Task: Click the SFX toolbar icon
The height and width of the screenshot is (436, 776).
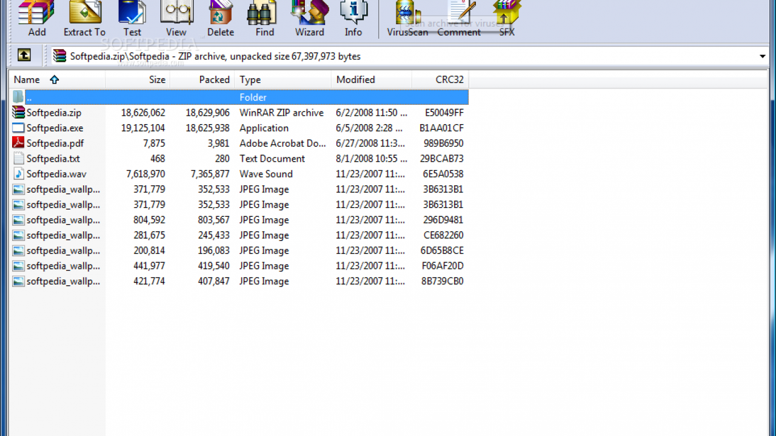Action: tap(507, 13)
